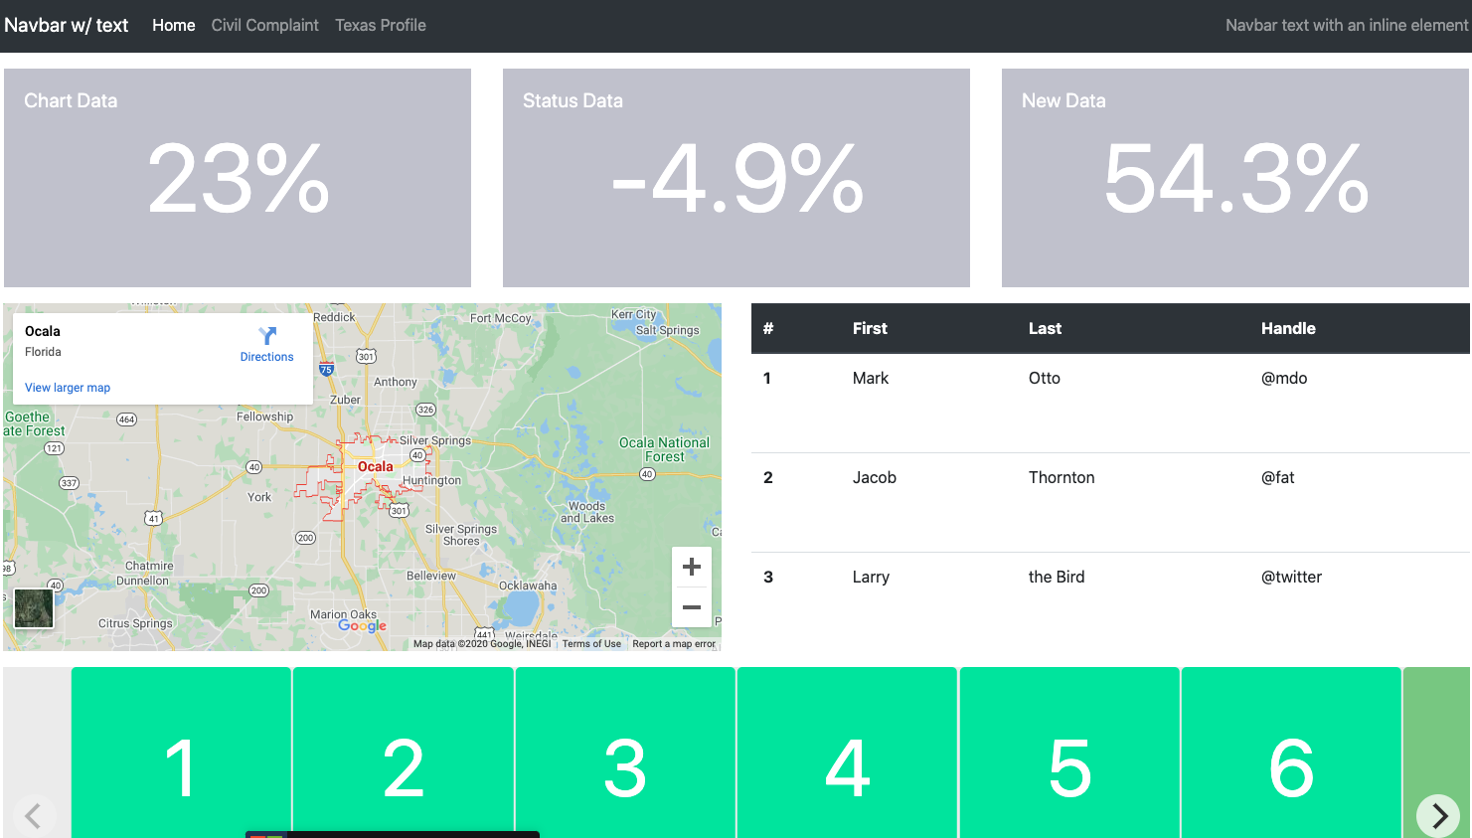Open Terms of Use on the map
Viewport: 1472px width, 838px height.
(591, 642)
